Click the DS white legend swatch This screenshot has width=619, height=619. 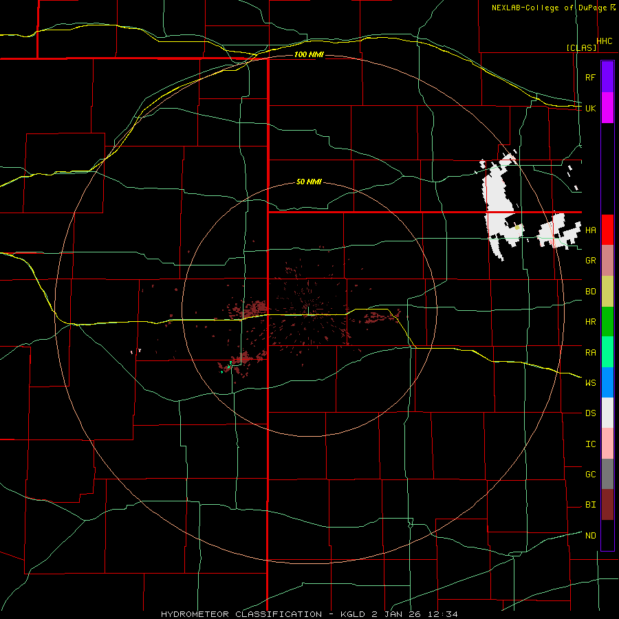coord(607,413)
